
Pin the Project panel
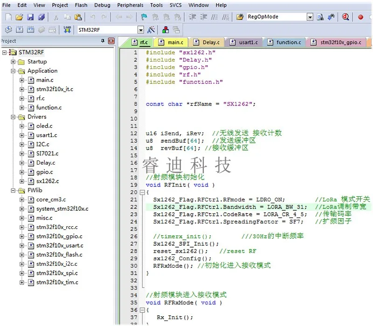(x=103, y=41)
